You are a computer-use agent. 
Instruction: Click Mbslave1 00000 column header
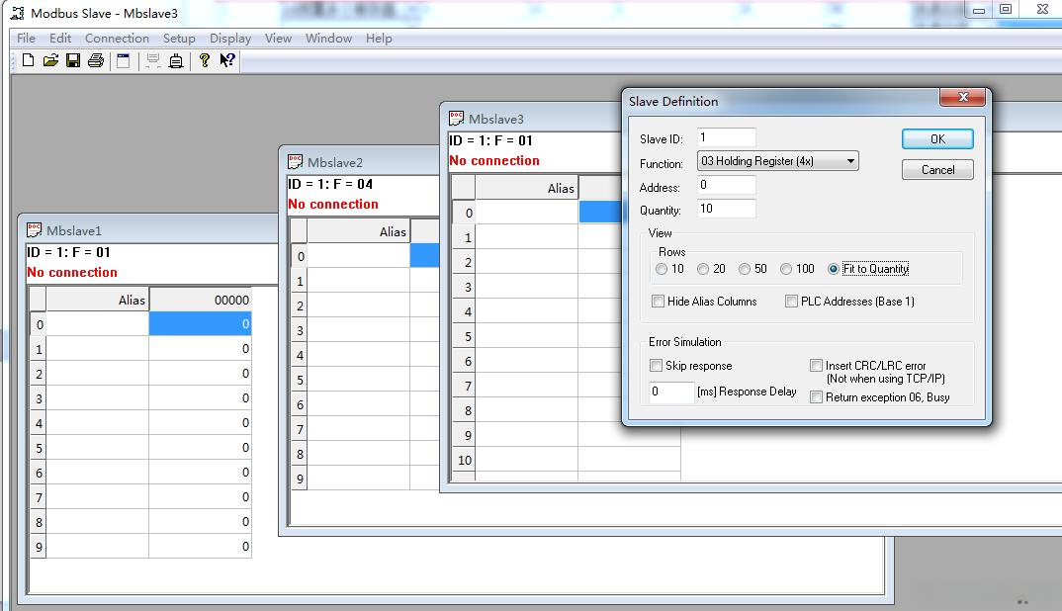(200, 300)
